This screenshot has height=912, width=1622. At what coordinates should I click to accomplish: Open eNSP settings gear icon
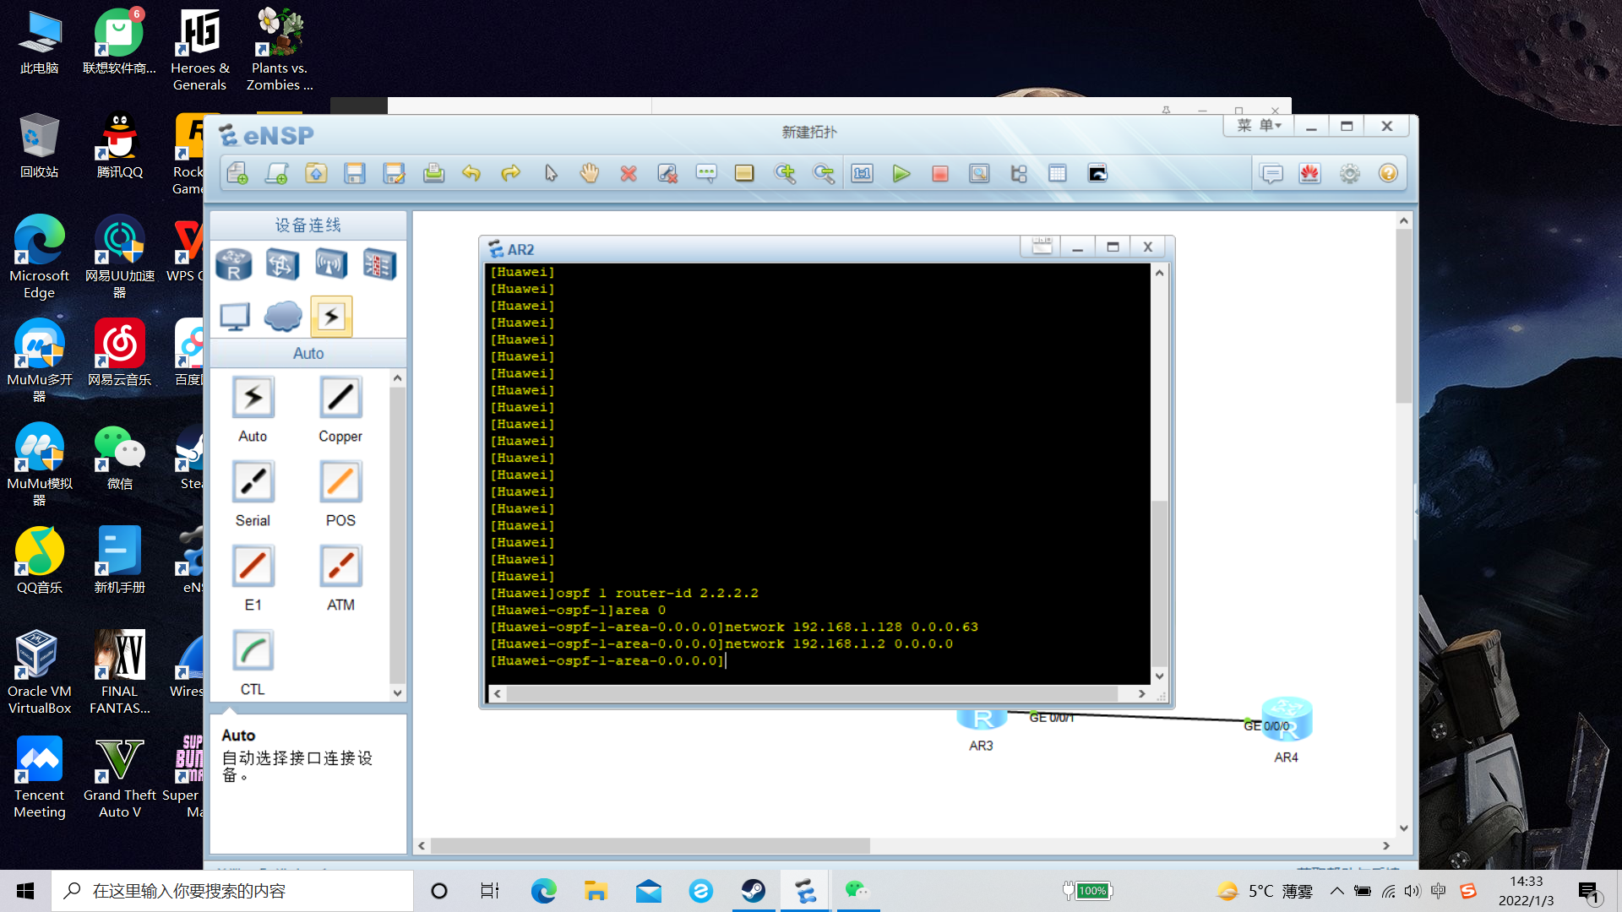[x=1349, y=174]
